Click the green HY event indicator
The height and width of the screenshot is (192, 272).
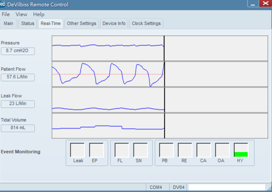(x=241, y=150)
